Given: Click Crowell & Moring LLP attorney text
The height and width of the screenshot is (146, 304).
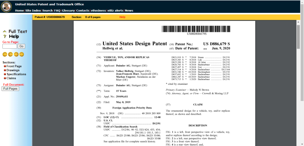Looking at the screenshot, I should [215, 93].
